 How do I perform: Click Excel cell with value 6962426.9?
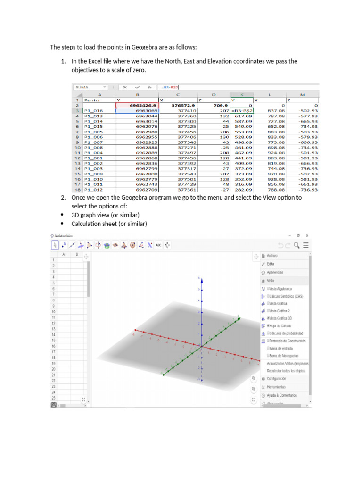[x=137, y=105]
